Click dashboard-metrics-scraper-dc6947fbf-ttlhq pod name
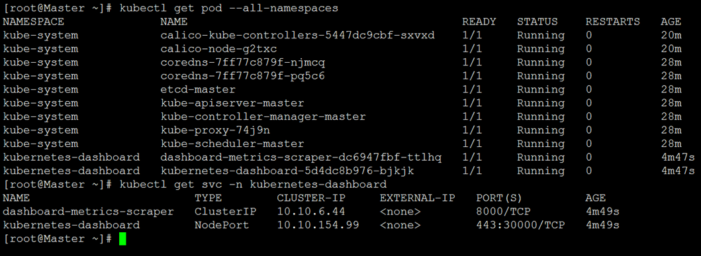The height and width of the screenshot is (256, 701). [x=301, y=157]
